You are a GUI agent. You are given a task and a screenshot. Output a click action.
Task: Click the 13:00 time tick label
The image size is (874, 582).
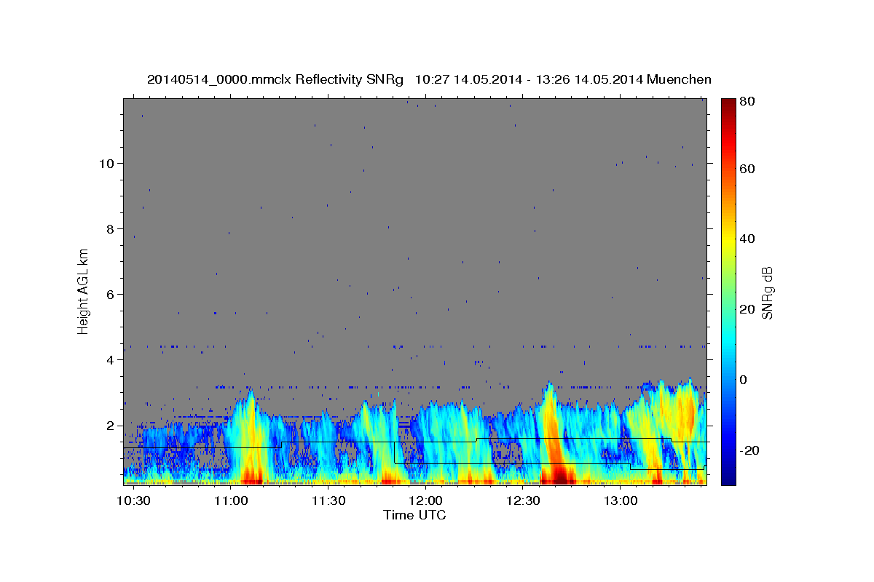pyautogui.click(x=620, y=501)
